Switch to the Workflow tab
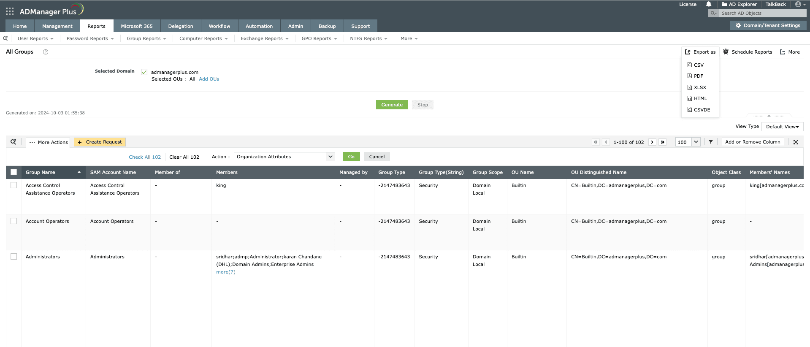This screenshot has width=810, height=347. [219, 26]
